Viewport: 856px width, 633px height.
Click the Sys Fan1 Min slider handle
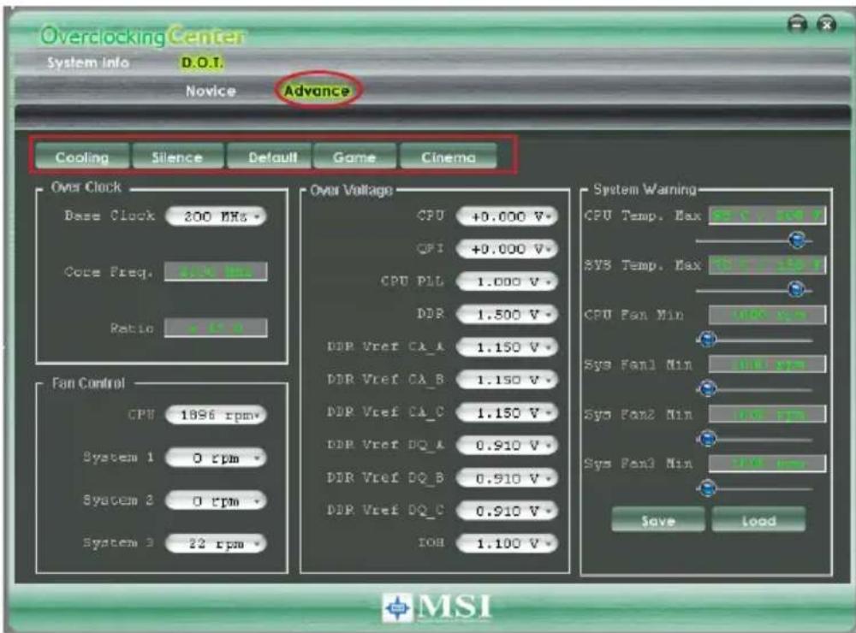click(x=708, y=388)
